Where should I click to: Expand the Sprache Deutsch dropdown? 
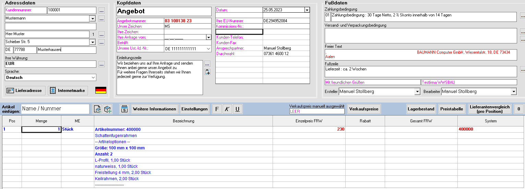point(93,78)
